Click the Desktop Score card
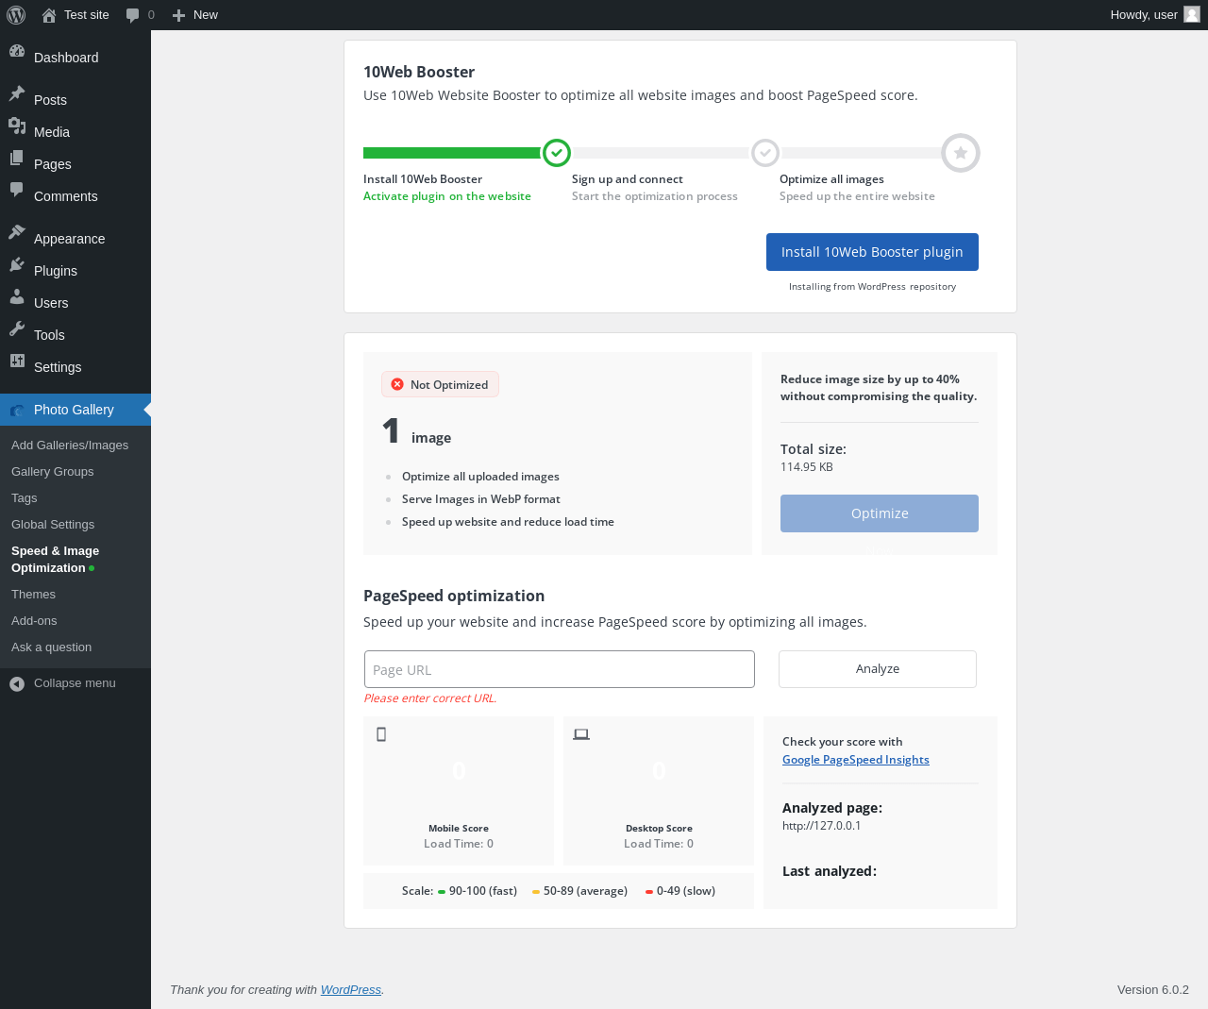The height and width of the screenshot is (1009, 1208). coord(659,791)
